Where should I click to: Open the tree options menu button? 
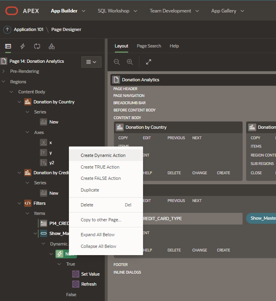click(91, 62)
